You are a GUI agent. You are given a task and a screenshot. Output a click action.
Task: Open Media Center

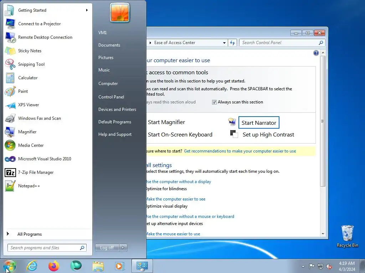(48, 145)
